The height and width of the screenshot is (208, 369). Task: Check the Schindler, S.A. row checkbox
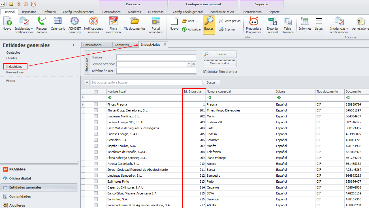click(x=96, y=140)
